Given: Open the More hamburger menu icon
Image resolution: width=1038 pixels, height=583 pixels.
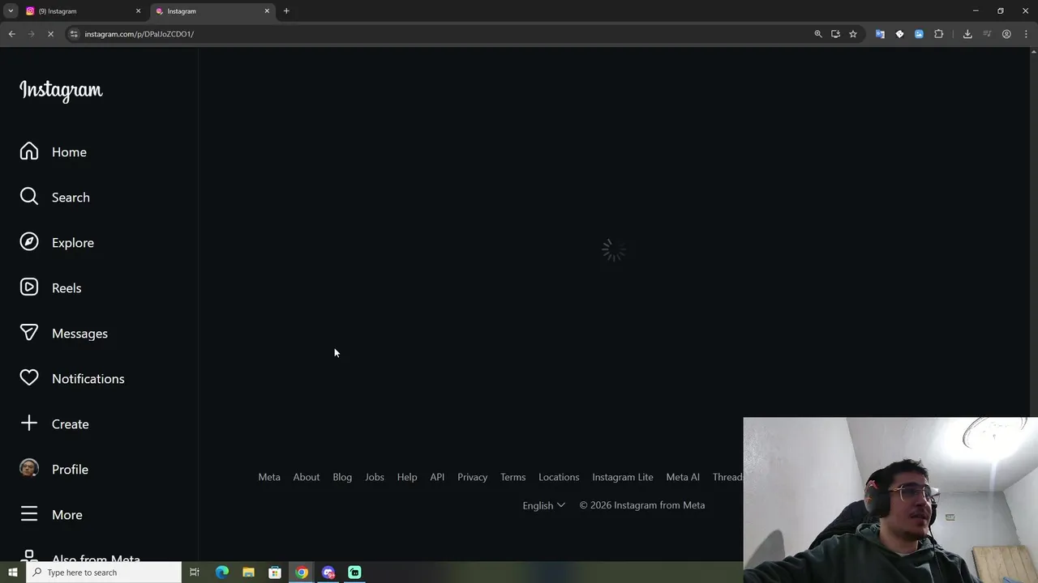Looking at the screenshot, I should click(29, 514).
